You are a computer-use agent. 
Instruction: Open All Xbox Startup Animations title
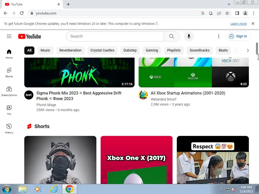(x=188, y=93)
